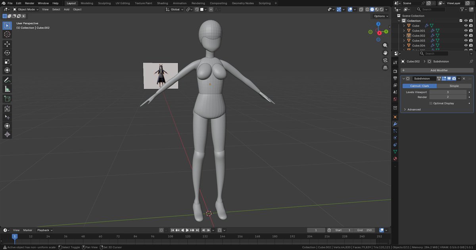
Task: Disable Cube.002 in renders camera icon
Action: point(471,36)
